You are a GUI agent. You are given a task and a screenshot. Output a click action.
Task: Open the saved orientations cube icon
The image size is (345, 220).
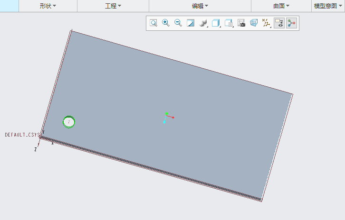point(215,23)
